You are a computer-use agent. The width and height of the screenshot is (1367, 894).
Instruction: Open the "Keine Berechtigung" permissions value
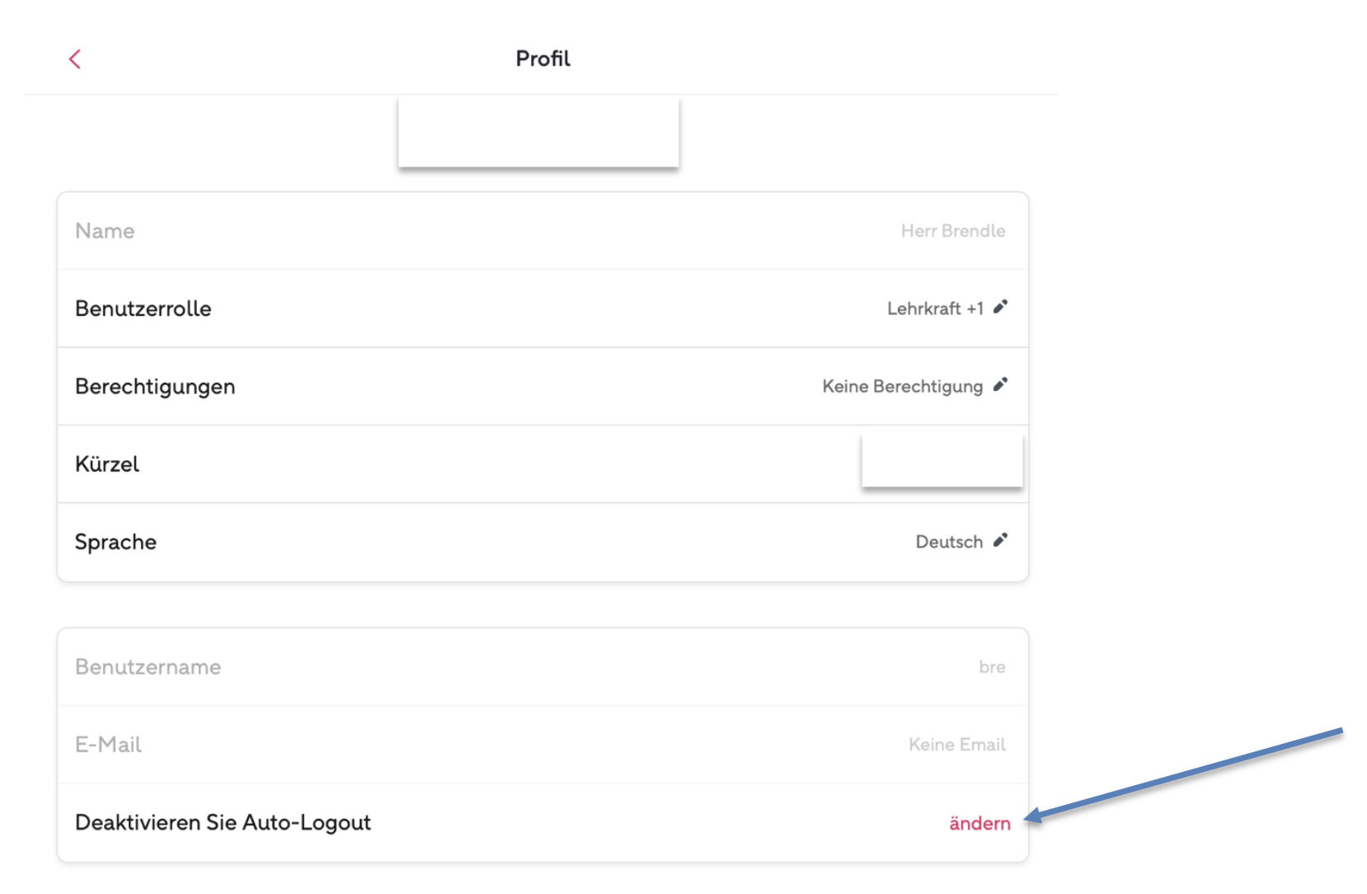click(902, 386)
